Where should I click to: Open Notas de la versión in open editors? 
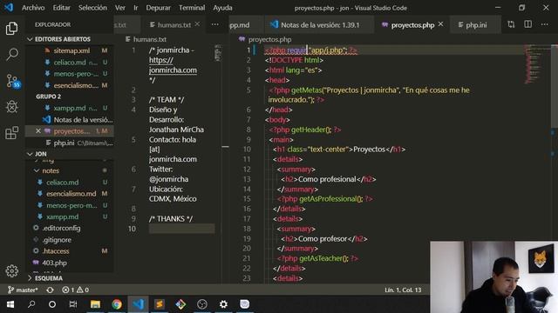tap(83, 120)
